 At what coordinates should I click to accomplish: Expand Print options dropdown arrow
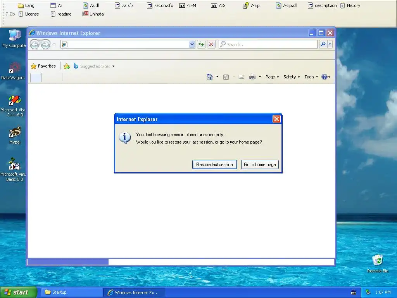260,77
